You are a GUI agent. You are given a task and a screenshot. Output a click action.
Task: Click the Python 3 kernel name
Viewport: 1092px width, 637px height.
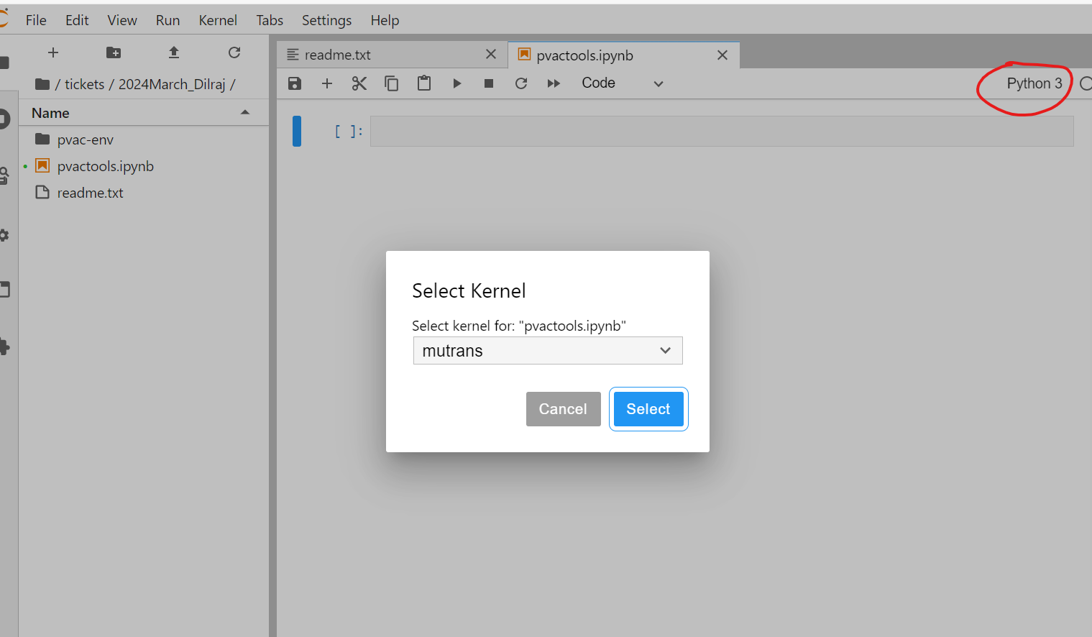pyautogui.click(x=1034, y=83)
